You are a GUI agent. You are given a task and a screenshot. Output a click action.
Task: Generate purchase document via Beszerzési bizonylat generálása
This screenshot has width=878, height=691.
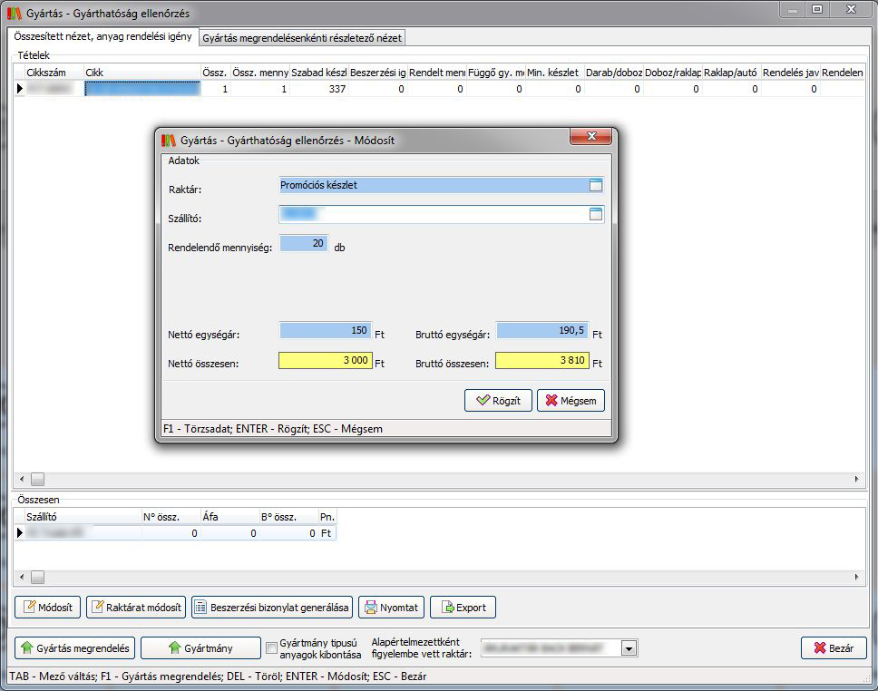coord(271,608)
